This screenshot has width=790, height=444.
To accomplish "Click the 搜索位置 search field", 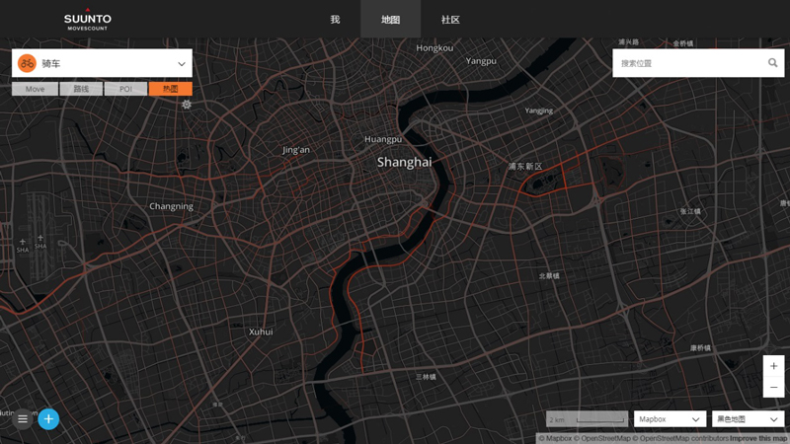I will 686,63.
